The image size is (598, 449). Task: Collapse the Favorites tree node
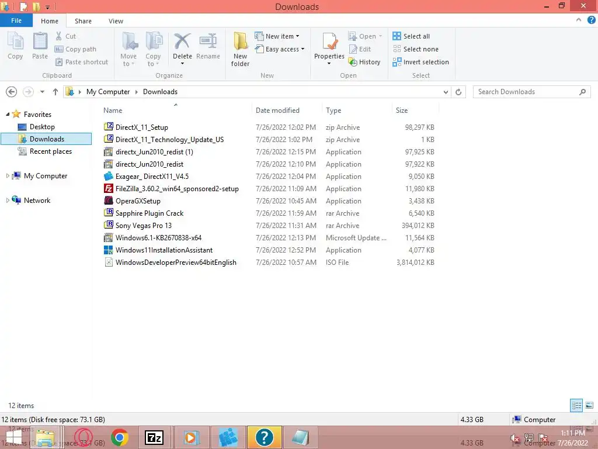pyautogui.click(x=8, y=114)
